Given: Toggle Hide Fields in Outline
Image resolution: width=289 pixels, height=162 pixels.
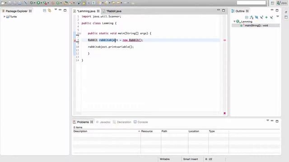Looking at the screenshot, I should point(256,17).
